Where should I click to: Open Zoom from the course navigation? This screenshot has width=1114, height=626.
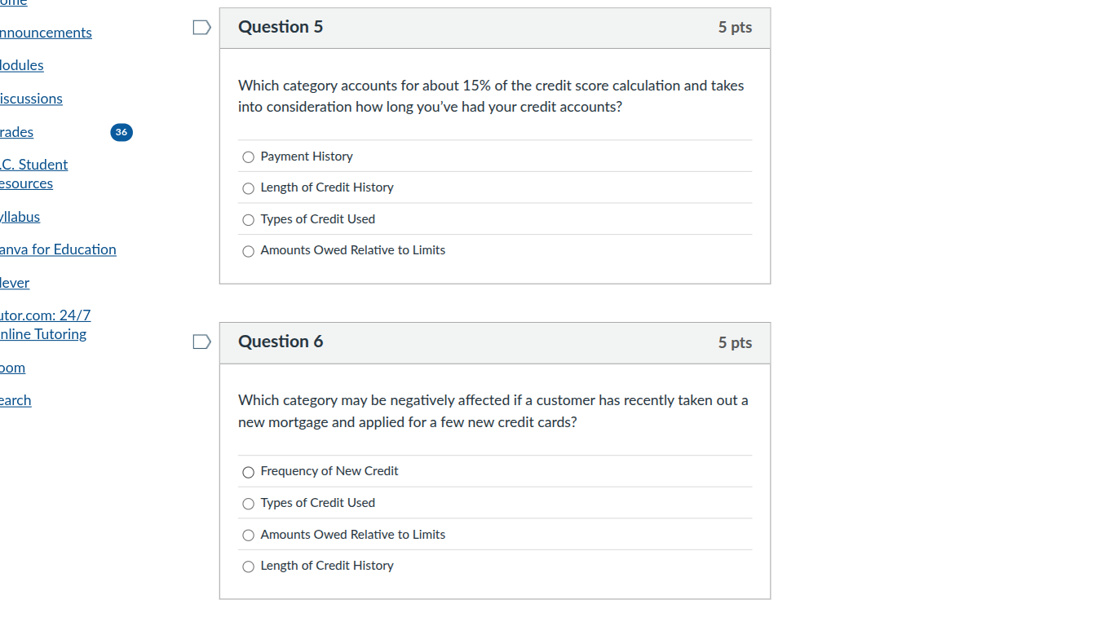pos(12,368)
